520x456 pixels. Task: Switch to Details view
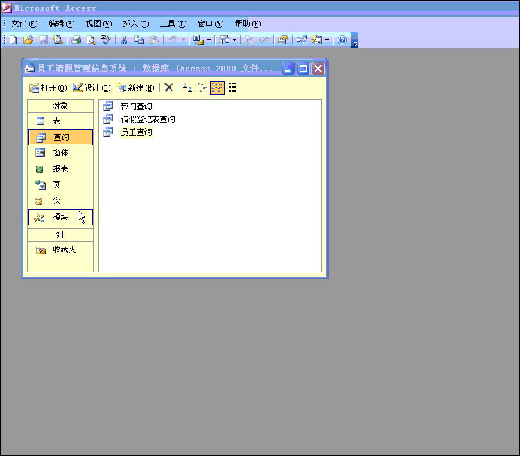[232, 88]
